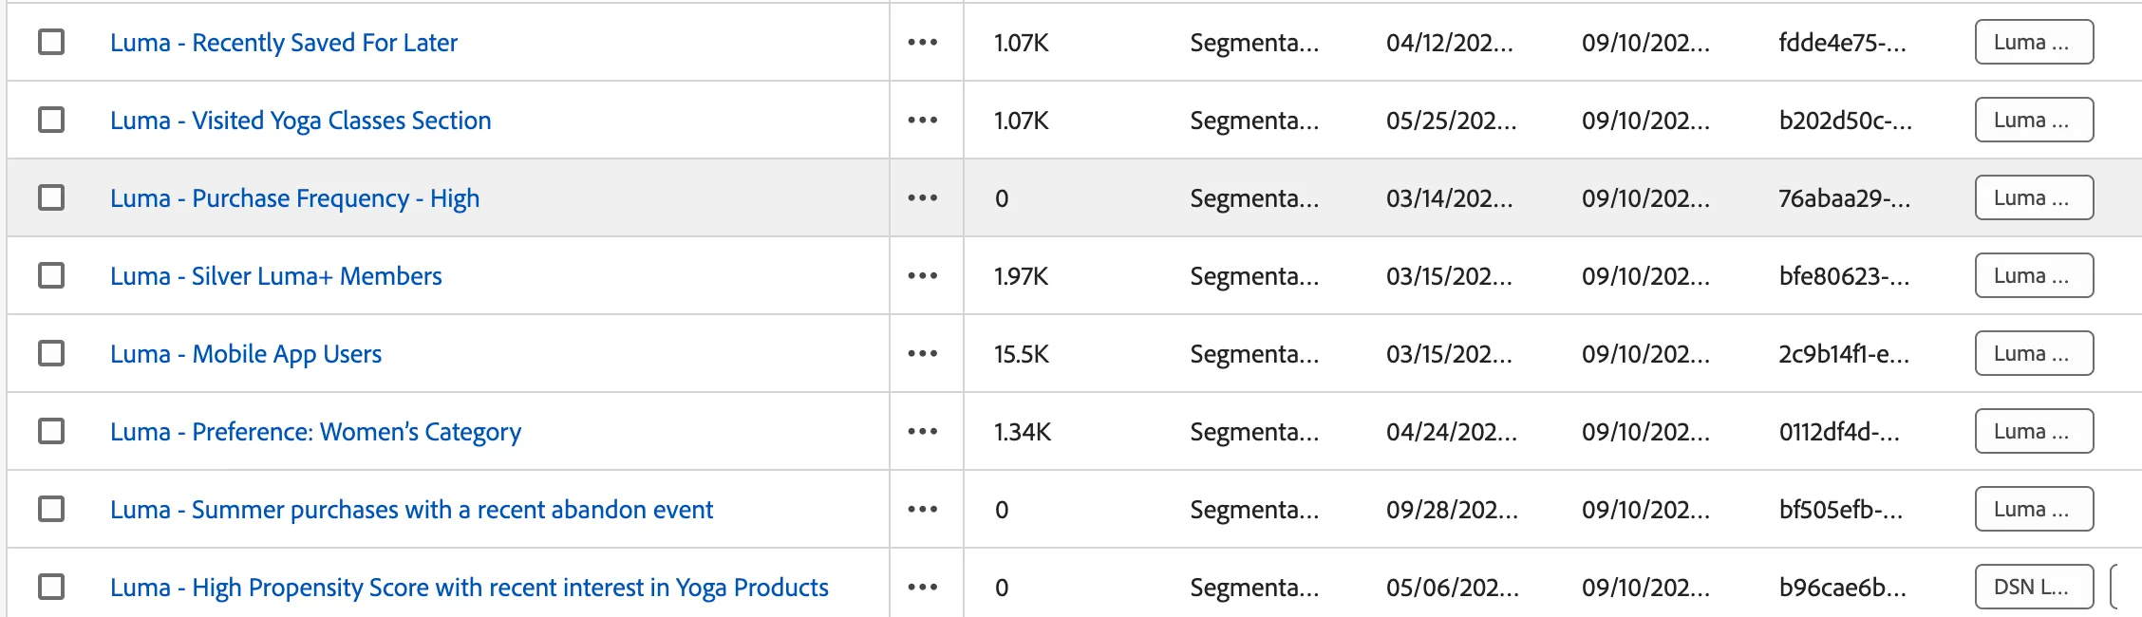
Task: Open Luma - Visited Yoga Classes Section link
Action: pyautogui.click(x=300, y=121)
